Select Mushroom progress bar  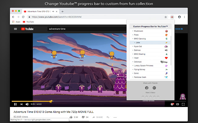[x=150, y=31]
